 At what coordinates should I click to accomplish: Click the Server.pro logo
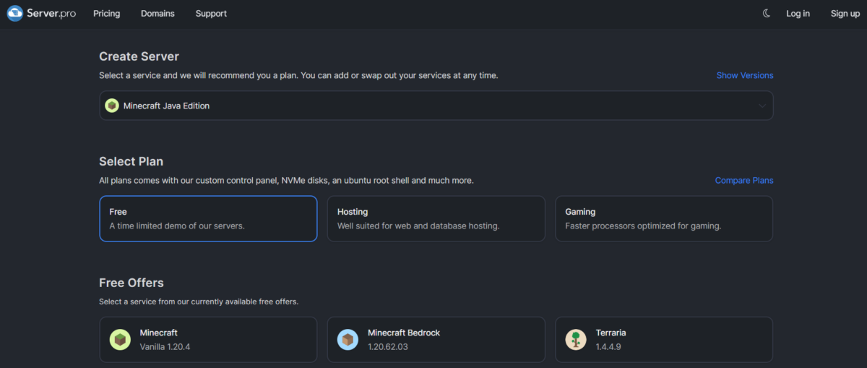click(x=41, y=14)
